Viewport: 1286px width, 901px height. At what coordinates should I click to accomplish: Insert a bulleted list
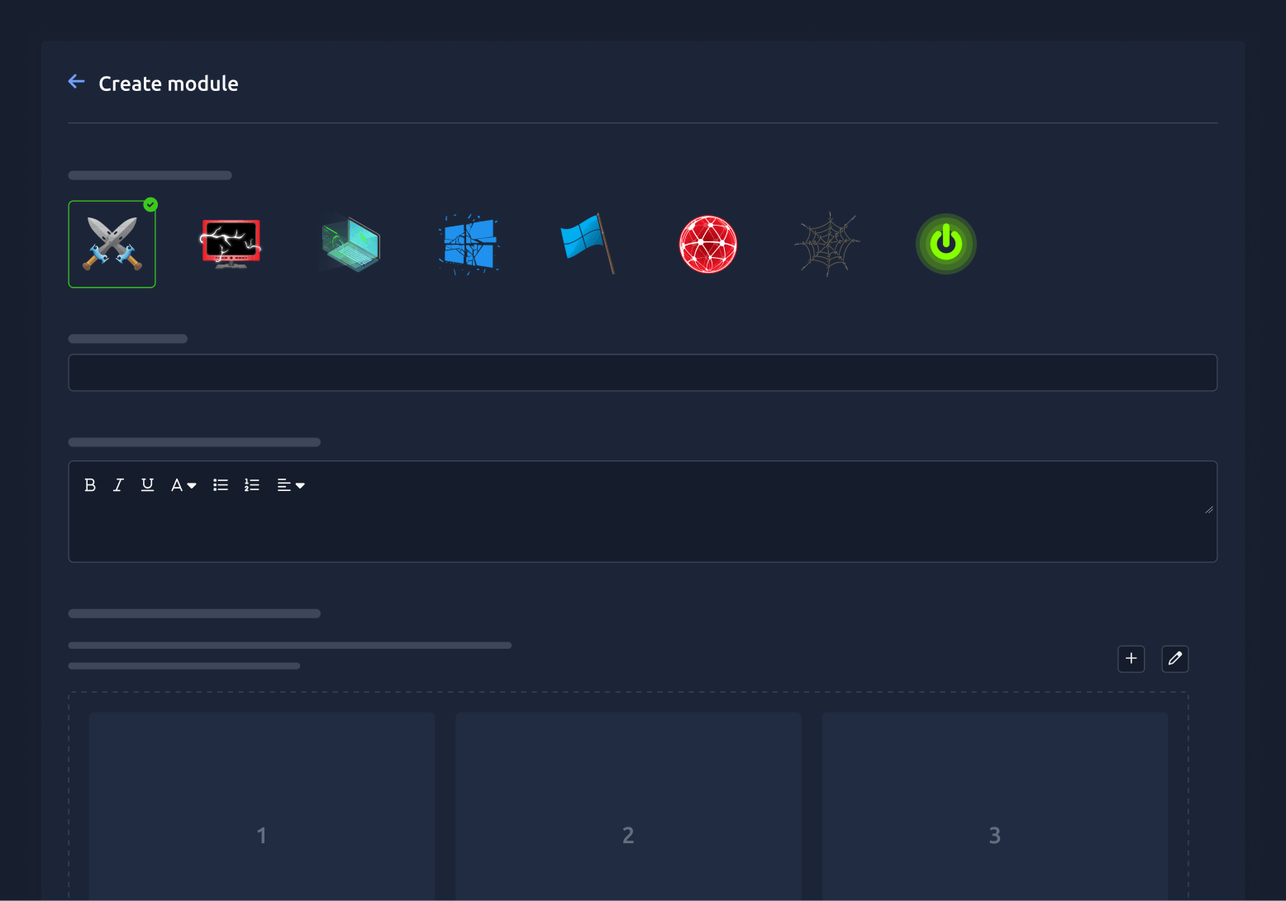pyautogui.click(x=221, y=485)
